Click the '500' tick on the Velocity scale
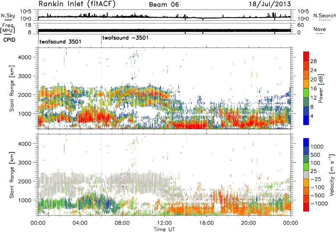The width and height of the screenshot is (336, 232). pyautogui.click(x=315, y=155)
